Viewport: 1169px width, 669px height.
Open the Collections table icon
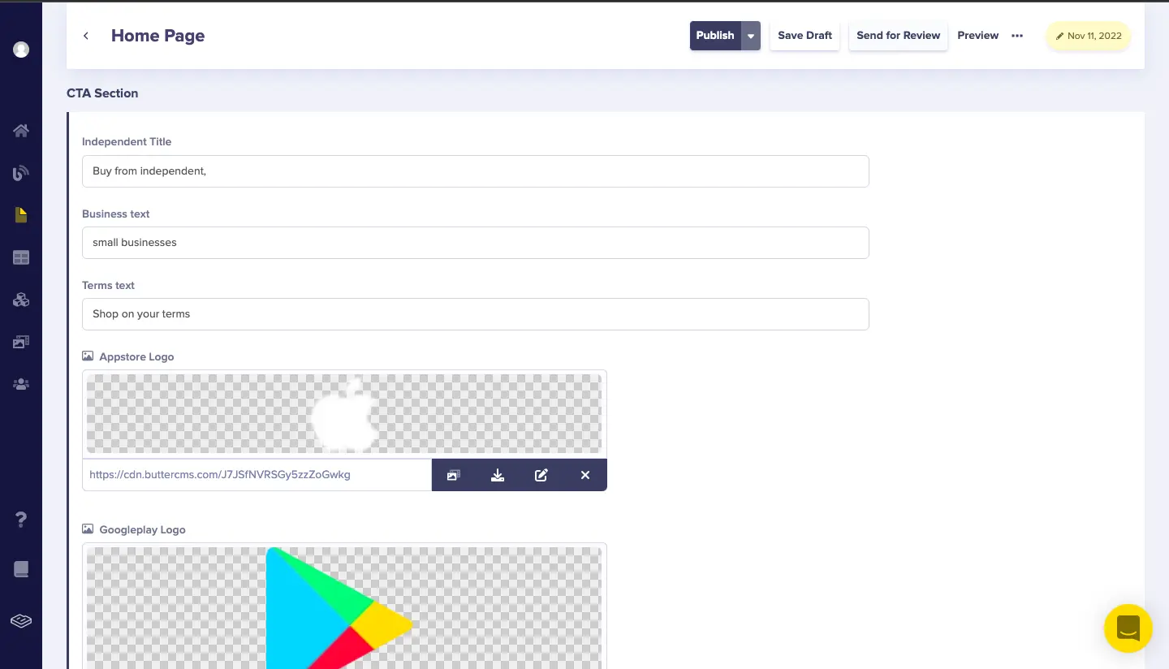[21, 258]
